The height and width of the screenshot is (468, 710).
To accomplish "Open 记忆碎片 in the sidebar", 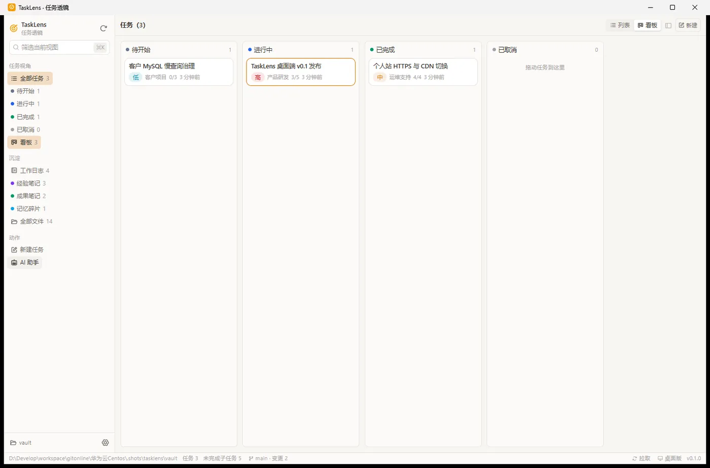I will tap(28, 209).
